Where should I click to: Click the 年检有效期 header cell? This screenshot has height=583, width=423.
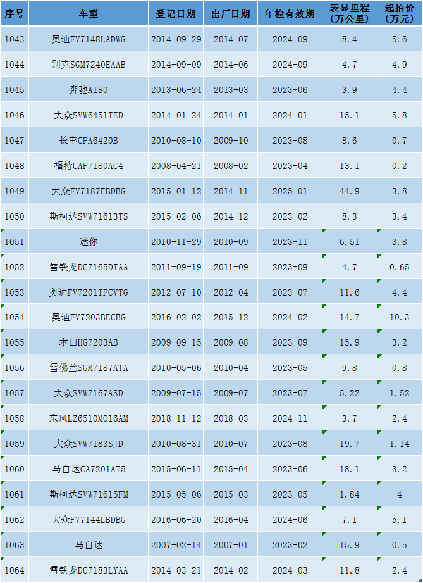290,13
